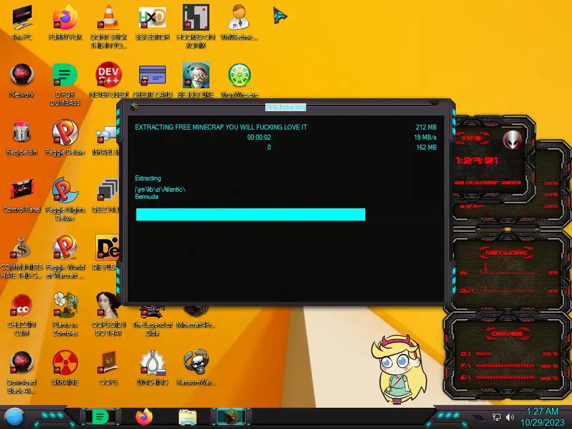Select the VMOTechnic desktop icon
572x429 pixels.
click(239, 23)
